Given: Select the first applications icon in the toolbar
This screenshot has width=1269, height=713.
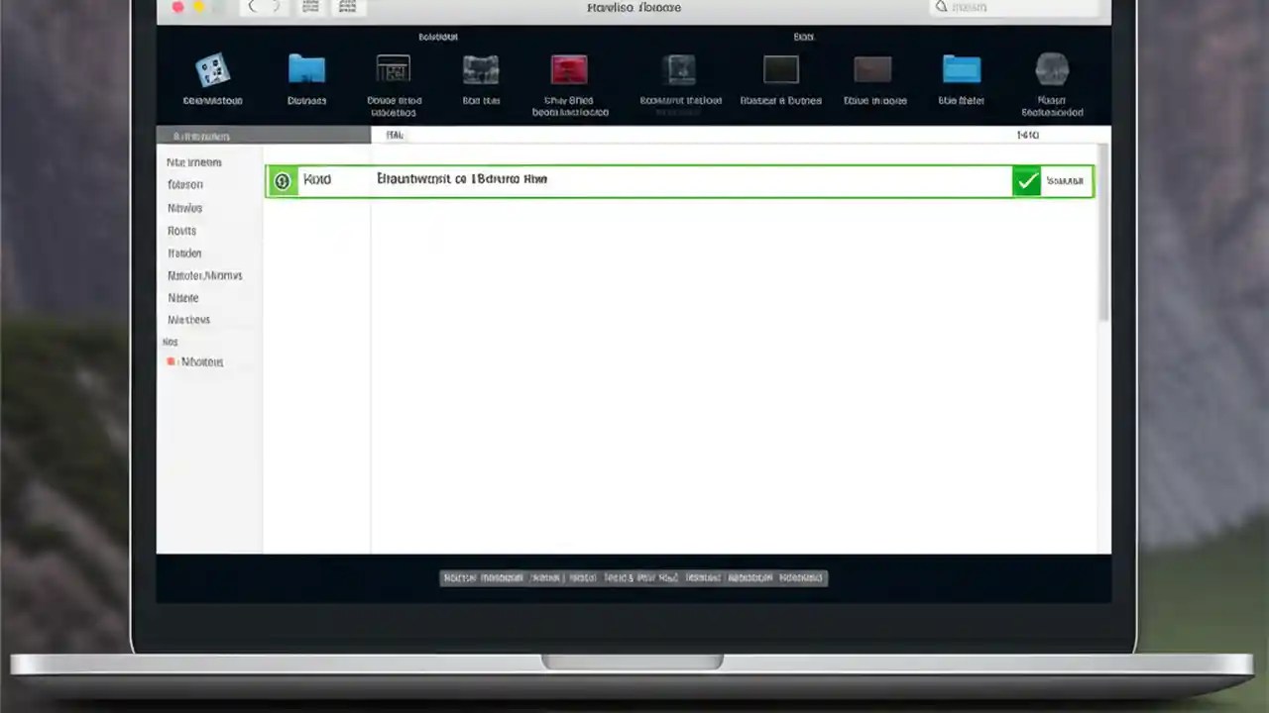Looking at the screenshot, I should click(212, 69).
